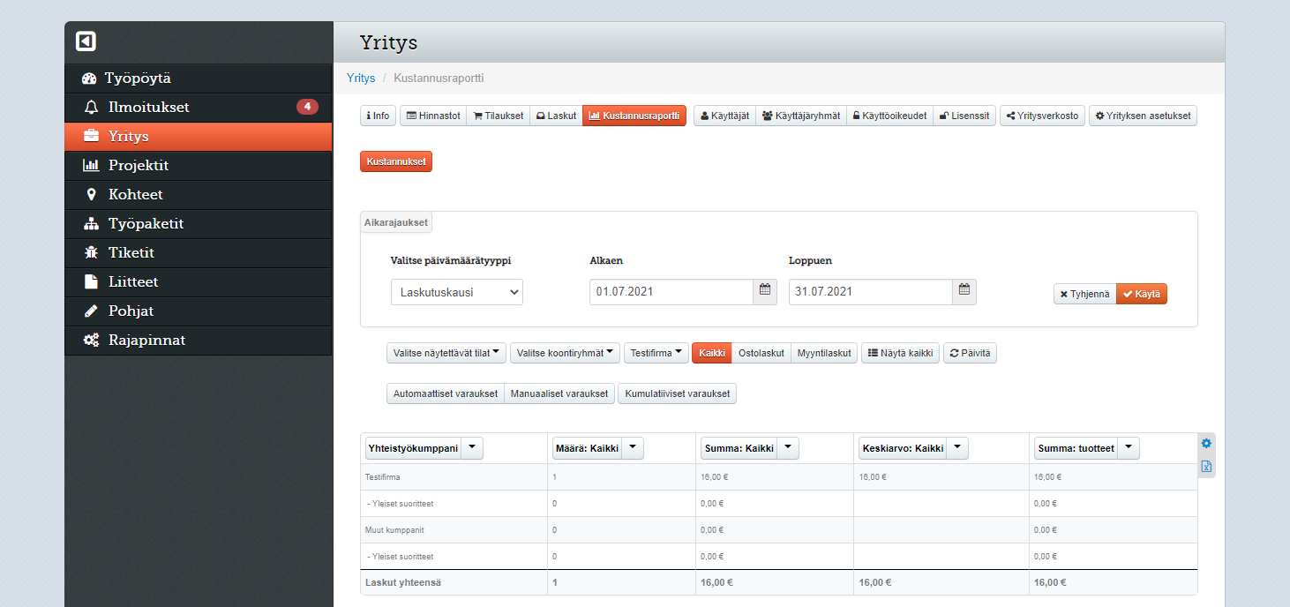Select the Kustannusraportti tab
Screen dimensions: 1290x607
tap(634, 116)
